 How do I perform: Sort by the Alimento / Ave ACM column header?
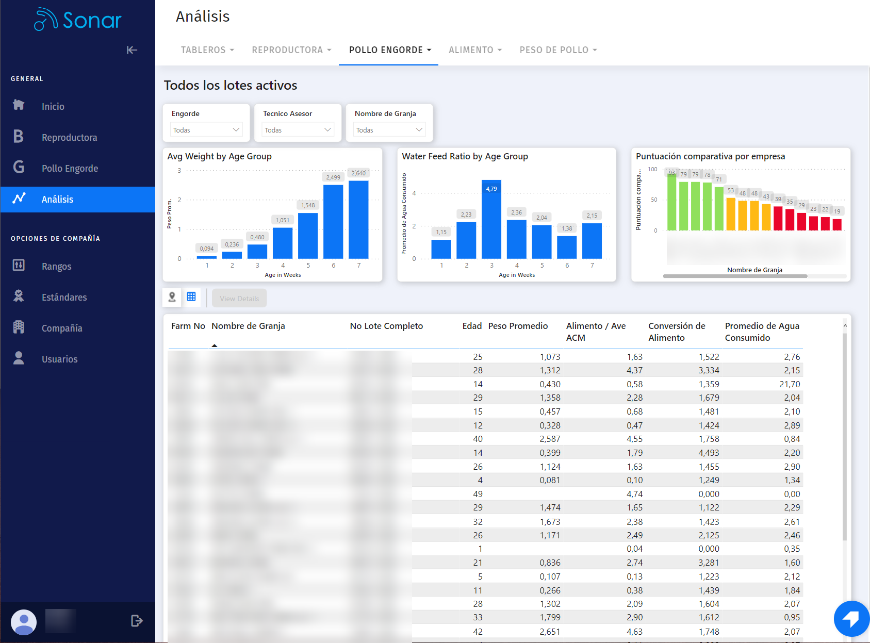(596, 332)
